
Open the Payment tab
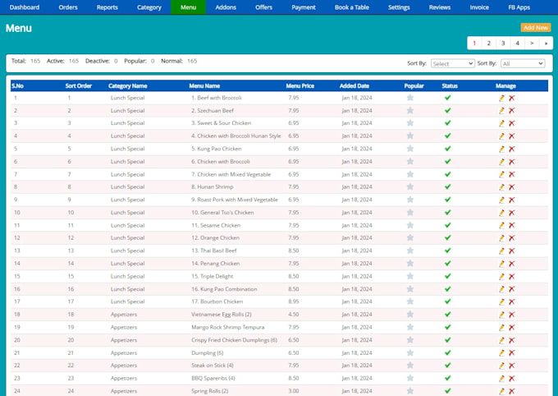(304, 7)
